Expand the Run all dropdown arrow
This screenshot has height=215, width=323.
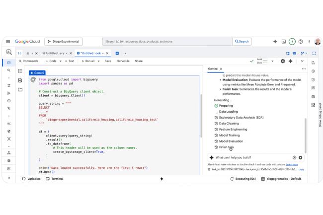[x=98, y=61]
